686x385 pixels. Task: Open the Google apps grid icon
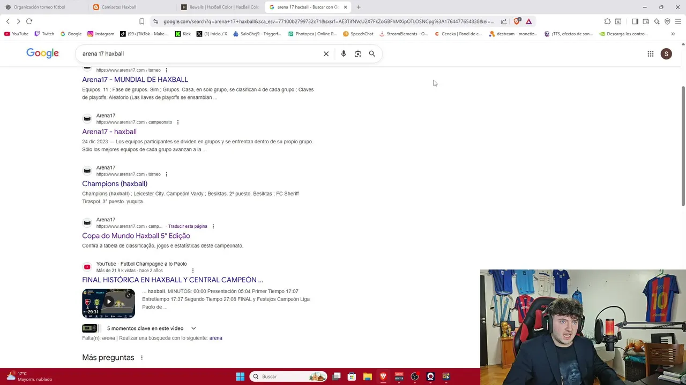651,53
